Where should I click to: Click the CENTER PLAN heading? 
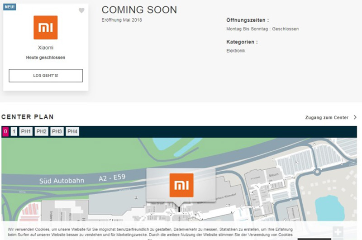click(28, 117)
